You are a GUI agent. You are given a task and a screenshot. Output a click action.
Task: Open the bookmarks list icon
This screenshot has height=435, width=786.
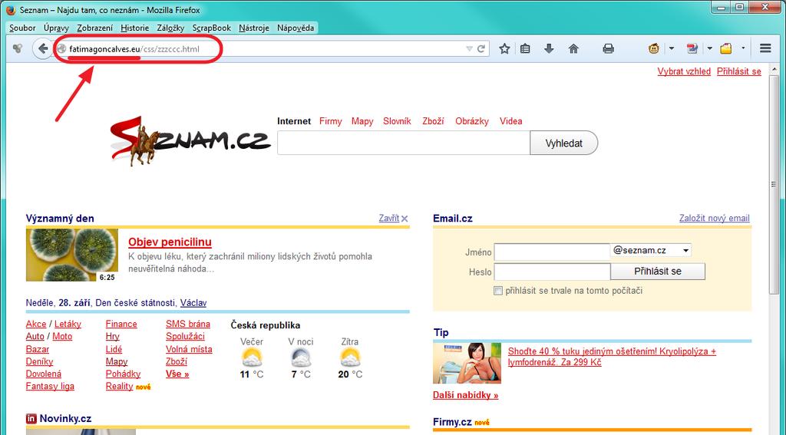tap(525, 48)
